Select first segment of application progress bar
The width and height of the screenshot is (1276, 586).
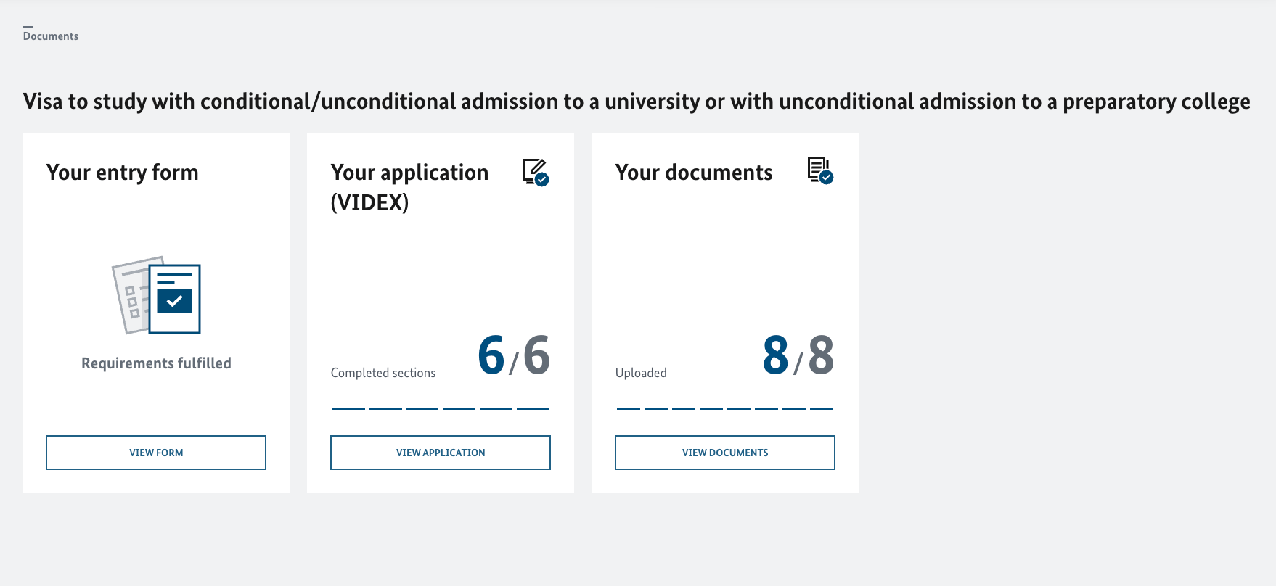click(348, 408)
